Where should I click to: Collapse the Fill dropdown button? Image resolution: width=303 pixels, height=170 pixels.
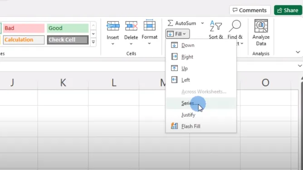177,34
